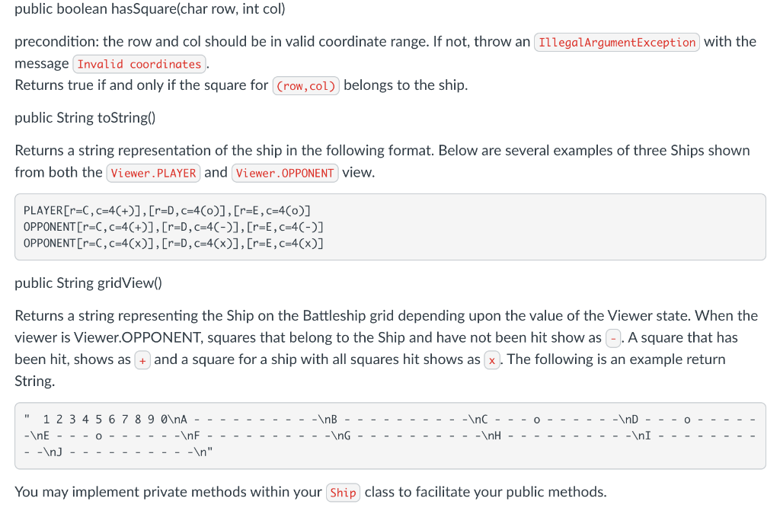Click the 'Invalid coordinates' code tag
Screen dimensions: 780x514
[139, 64]
